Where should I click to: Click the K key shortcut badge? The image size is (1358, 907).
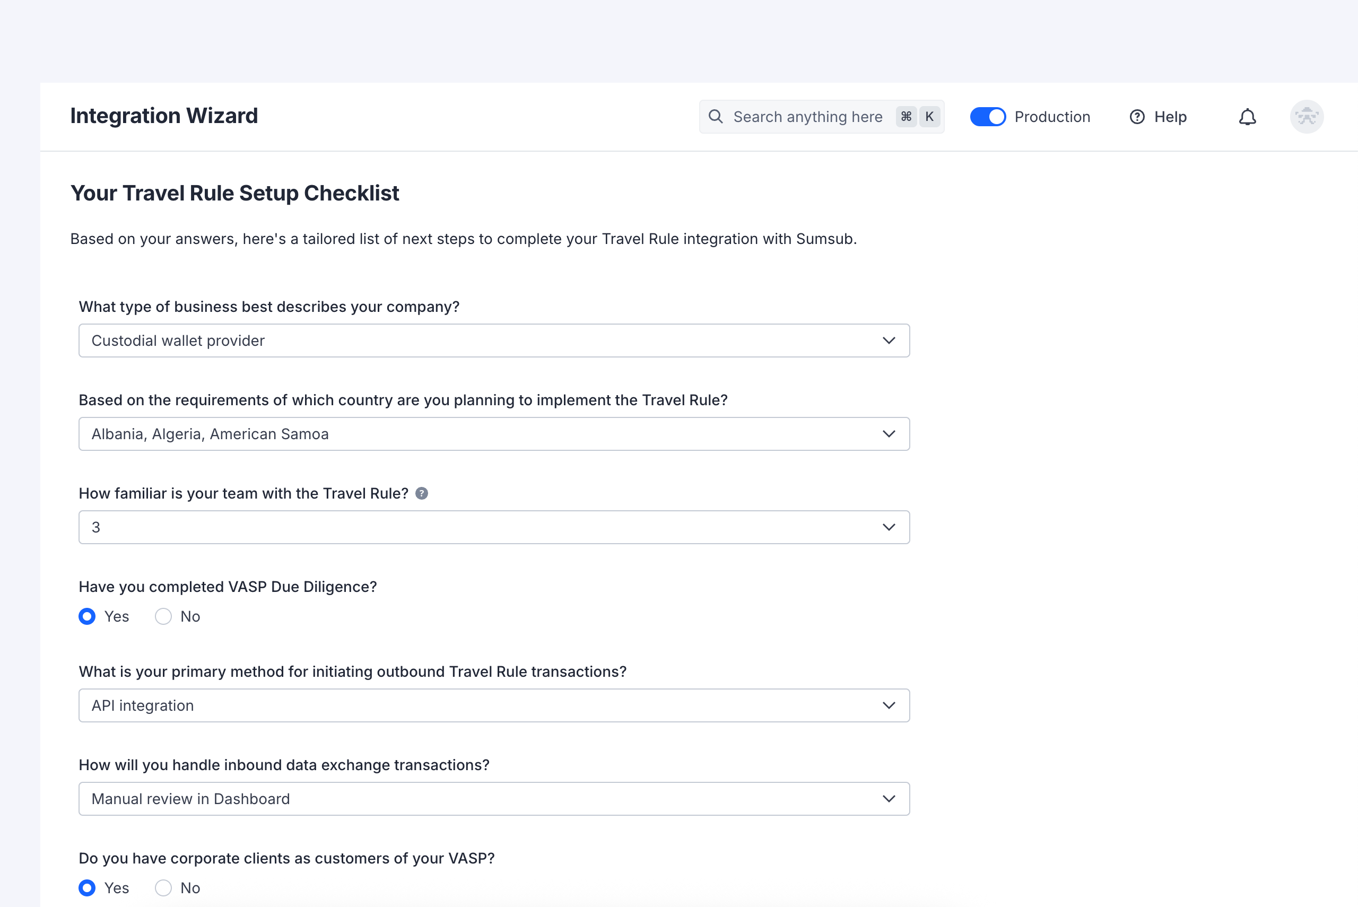tap(929, 117)
